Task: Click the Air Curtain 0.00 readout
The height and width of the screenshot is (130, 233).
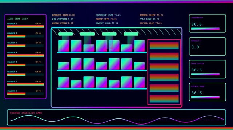Action: click(63, 19)
